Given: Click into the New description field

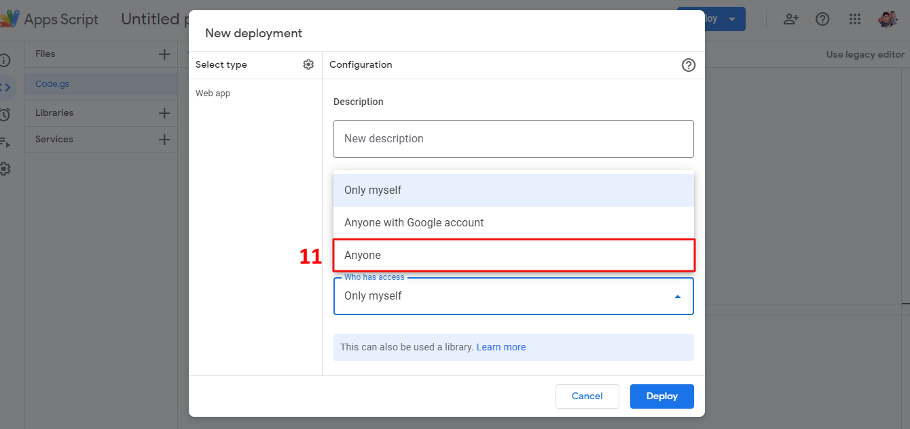Looking at the screenshot, I should point(513,139).
